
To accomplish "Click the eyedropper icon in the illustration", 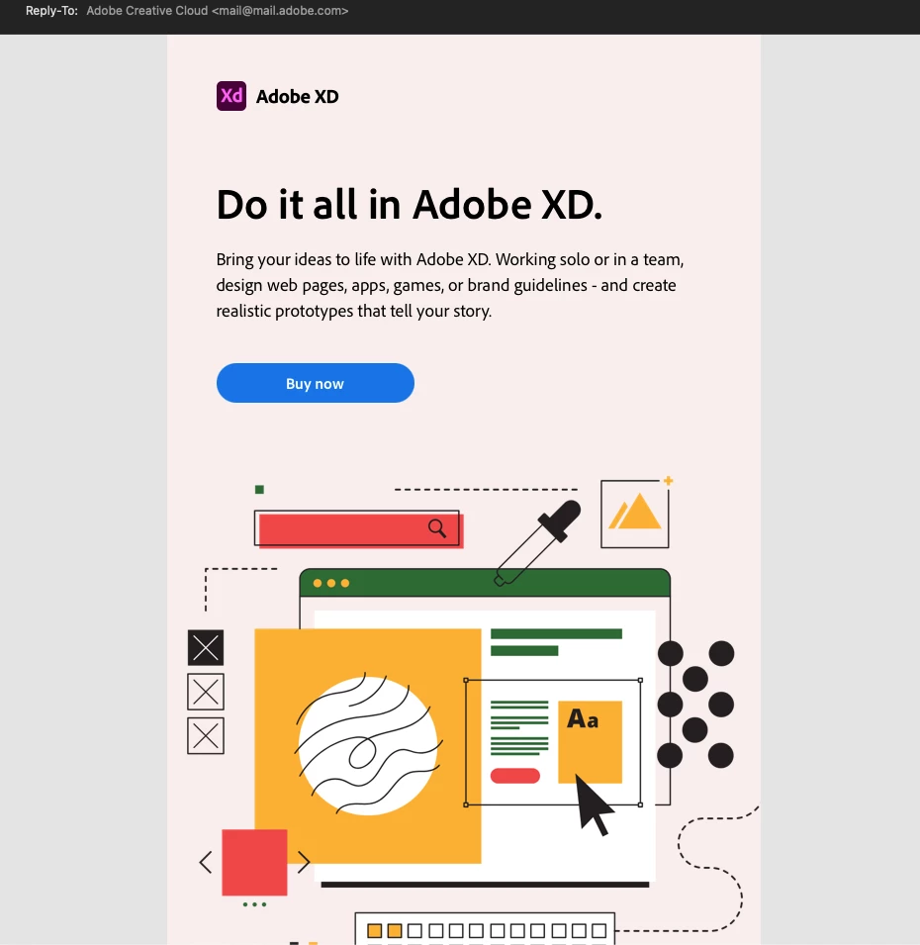I will 537,542.
